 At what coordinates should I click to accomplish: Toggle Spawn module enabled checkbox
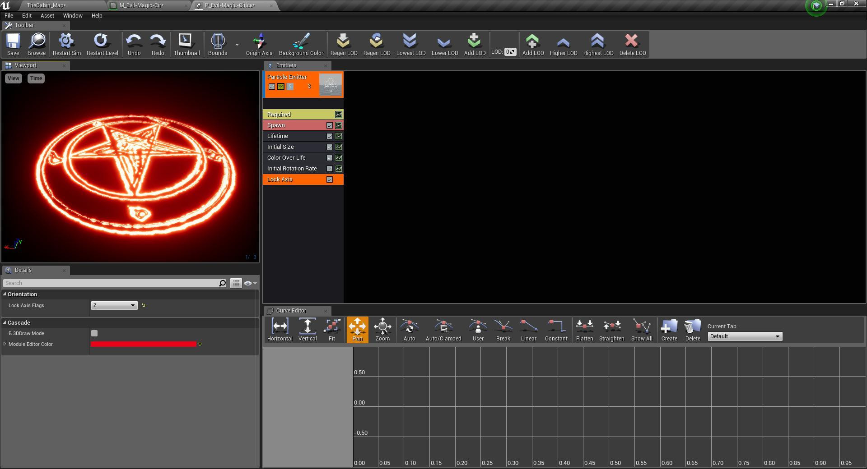[330, 125]
